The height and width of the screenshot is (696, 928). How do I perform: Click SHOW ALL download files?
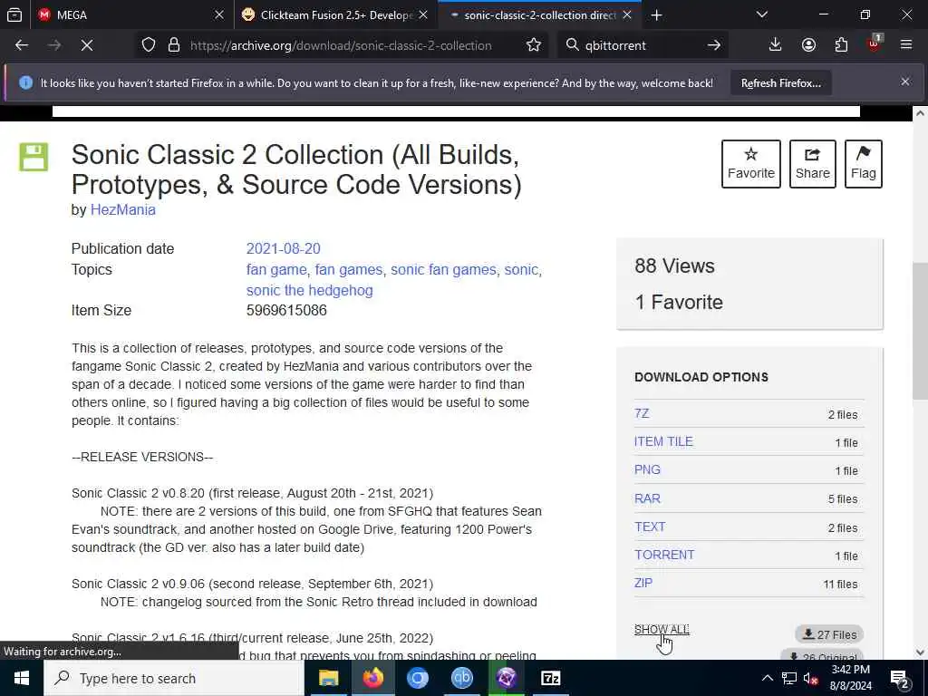[x=662, y=629]
